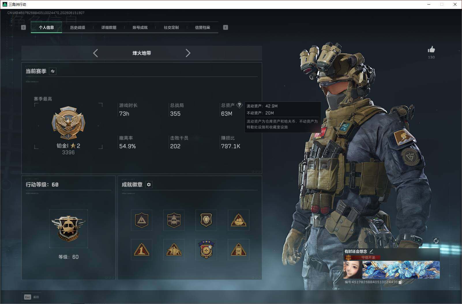Click the 等级: 60 label
The image size is (462, 304).
click(x=68, y=257)
